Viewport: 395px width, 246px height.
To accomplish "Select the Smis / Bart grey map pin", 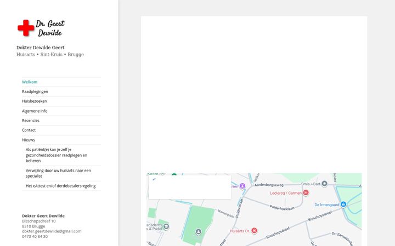I will tap(324, 184).
